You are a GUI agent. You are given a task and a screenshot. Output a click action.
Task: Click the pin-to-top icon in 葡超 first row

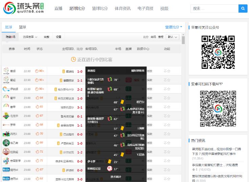[165, 71]
